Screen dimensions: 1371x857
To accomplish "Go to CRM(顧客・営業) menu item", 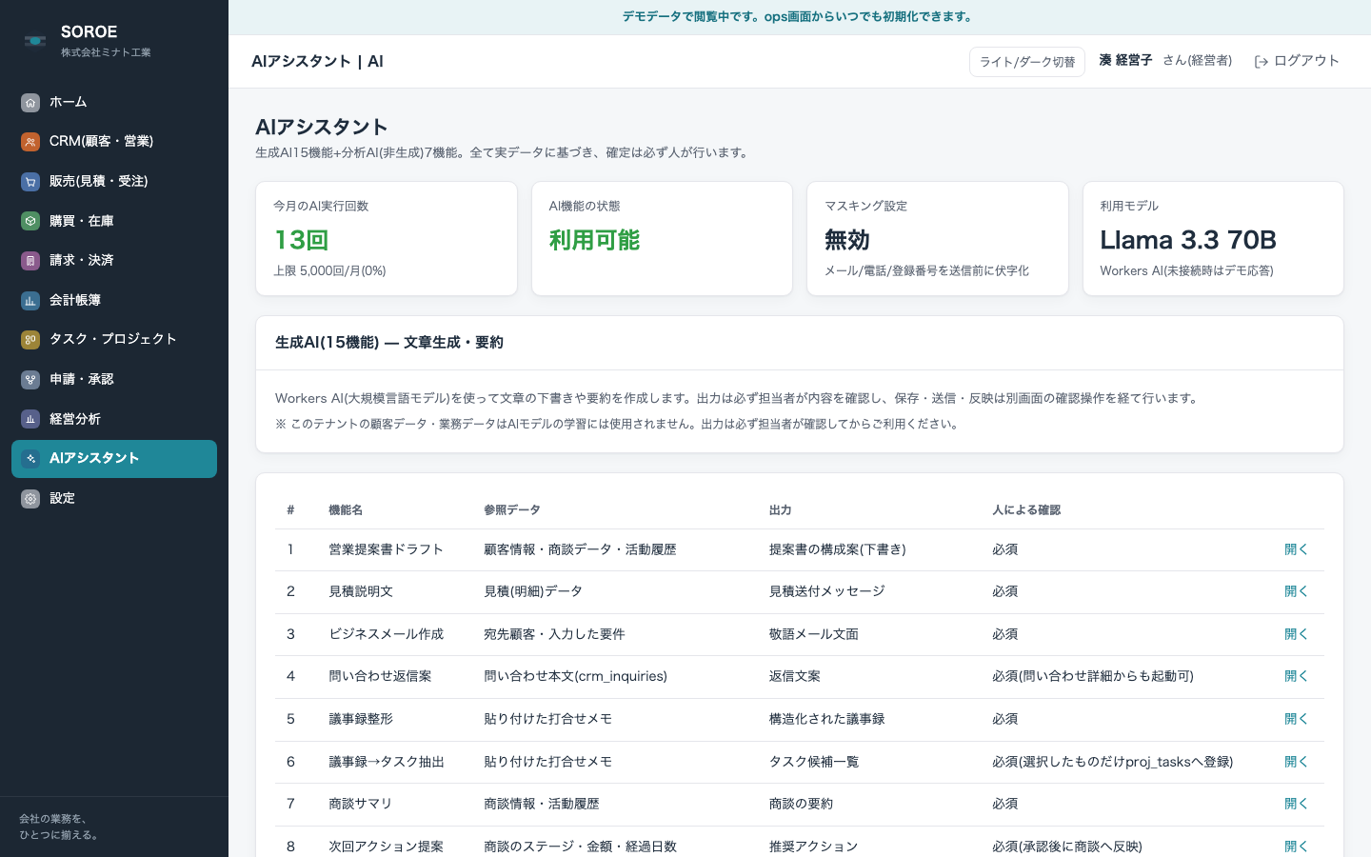I will click(114, 142).
